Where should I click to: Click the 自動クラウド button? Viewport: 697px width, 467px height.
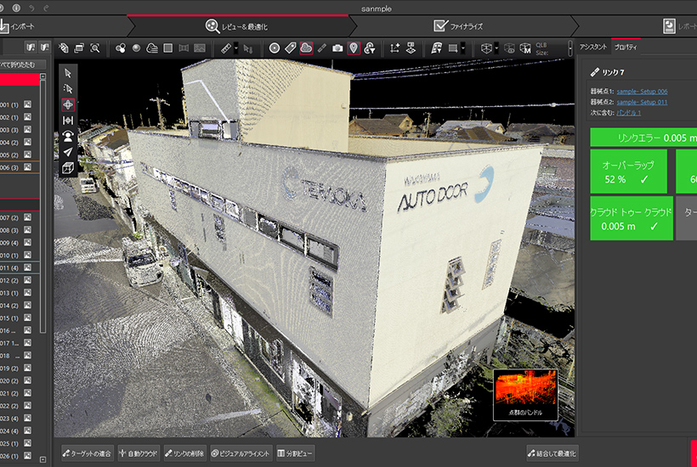139,453
